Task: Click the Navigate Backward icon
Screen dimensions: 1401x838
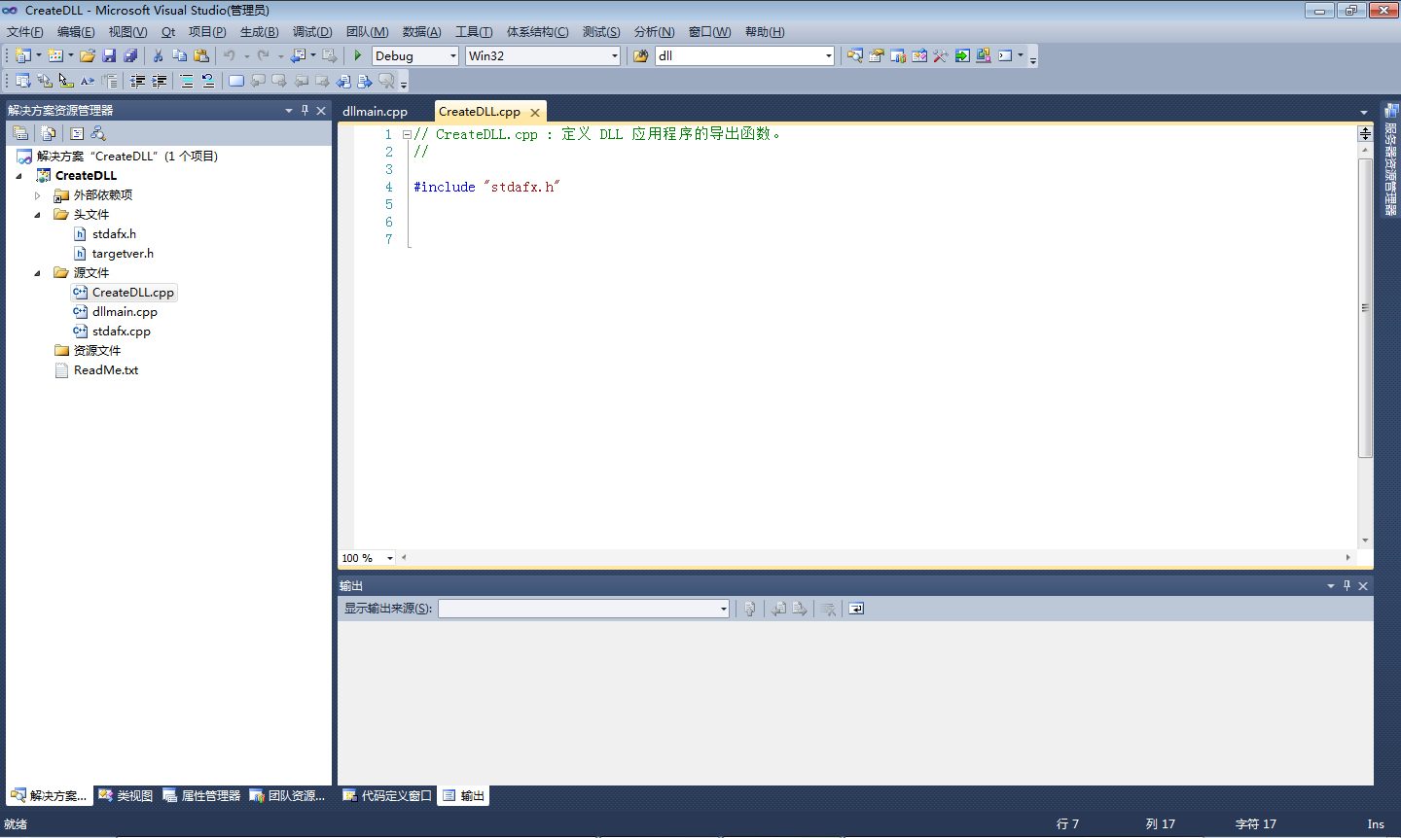Action: pyautogui.click(x=299, y=55)
